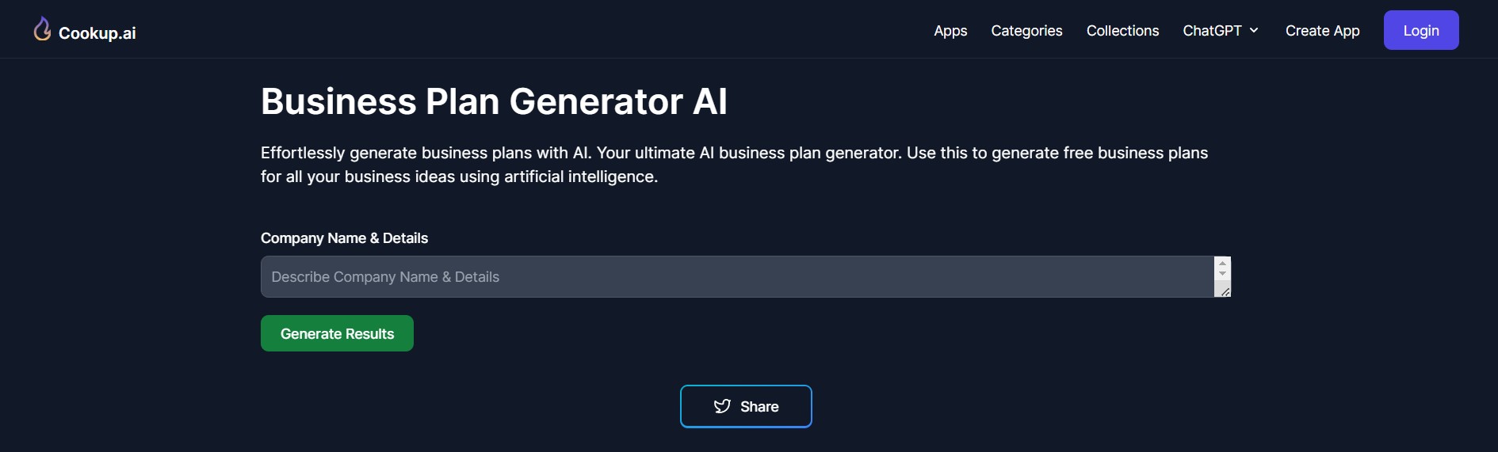Click the Company Name & Details label

[344, 238]
